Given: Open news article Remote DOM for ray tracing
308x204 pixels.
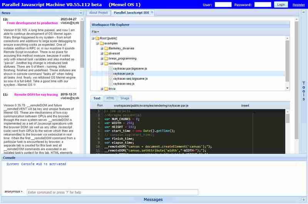Looking at the screenshot, I should click(x=36, y=95).
